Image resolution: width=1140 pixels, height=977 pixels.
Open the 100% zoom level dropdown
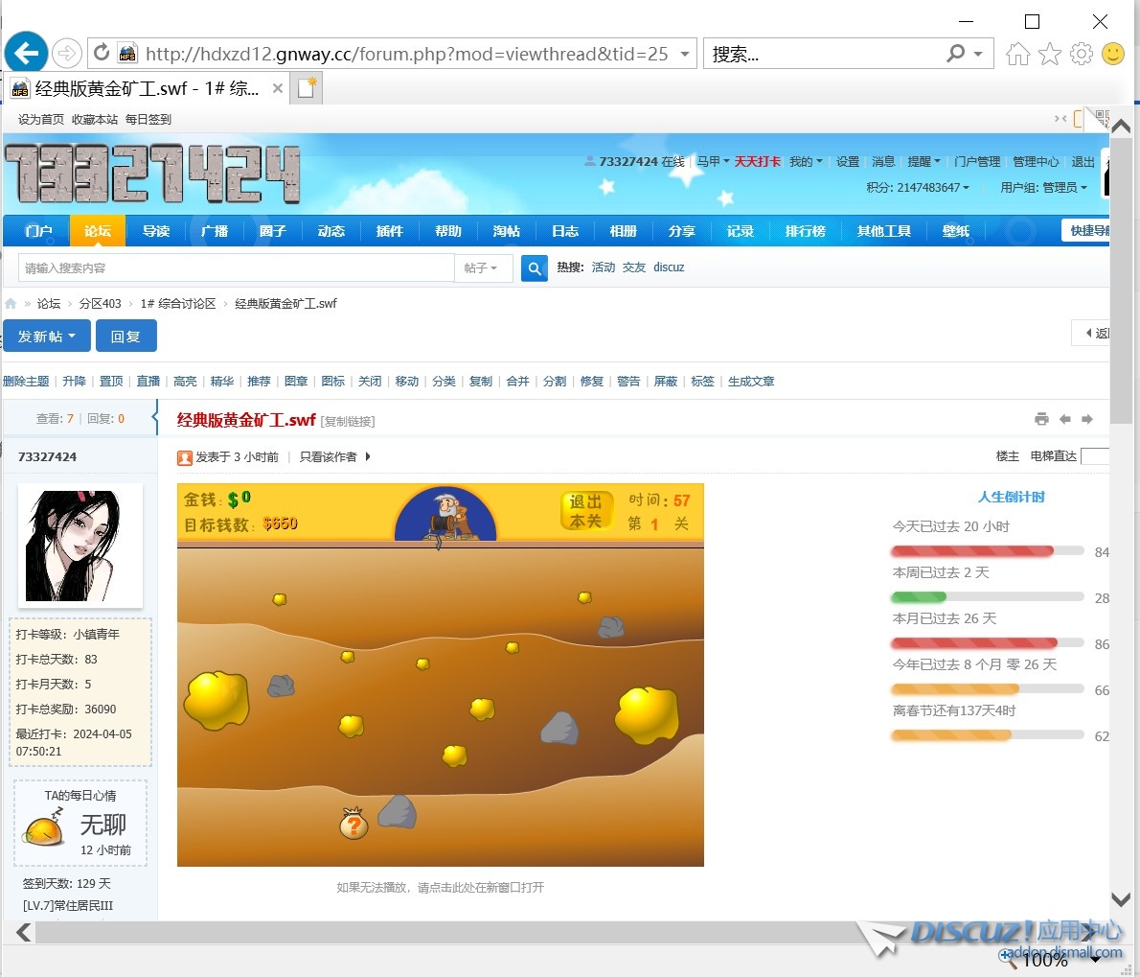tap(1094, 960)
